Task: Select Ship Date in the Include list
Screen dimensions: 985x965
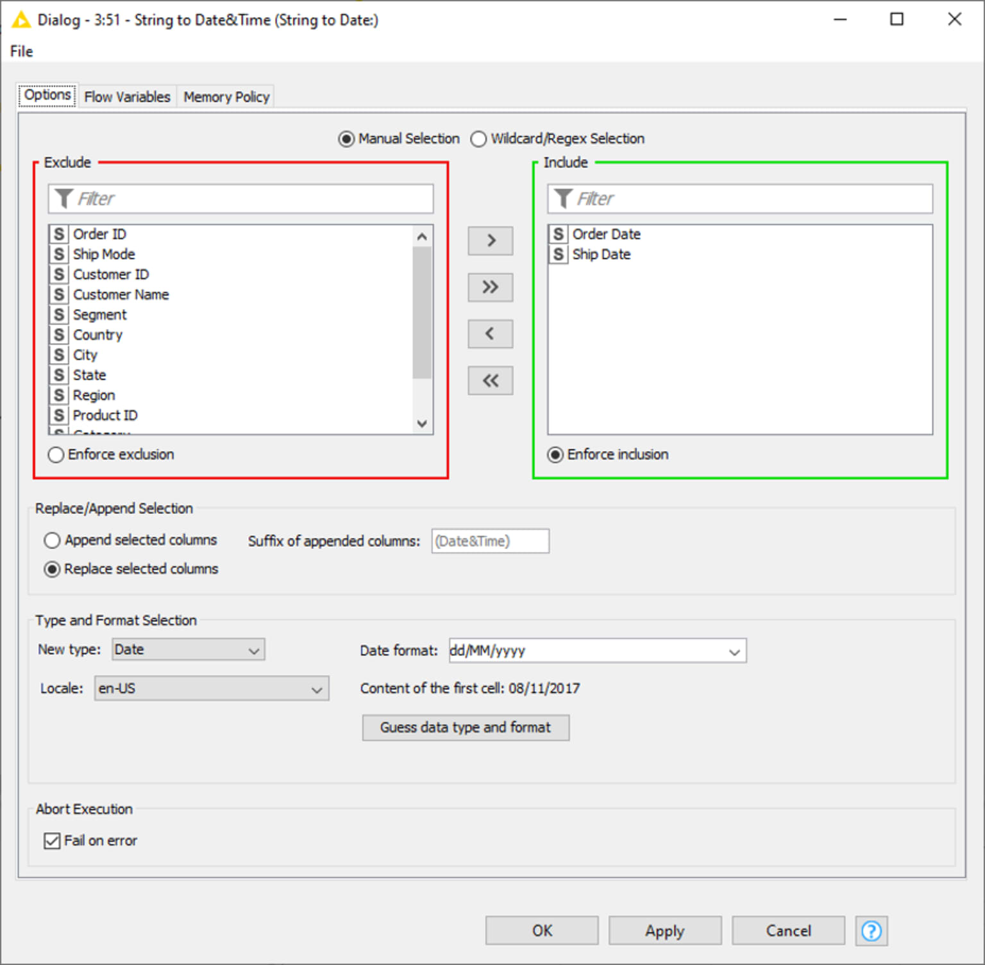Action: pos(740,255)
